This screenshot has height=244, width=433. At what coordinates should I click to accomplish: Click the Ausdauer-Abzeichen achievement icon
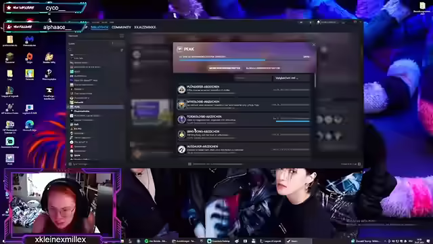181,149
